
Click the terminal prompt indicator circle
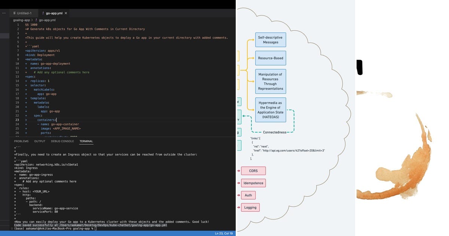coord(12,227)
